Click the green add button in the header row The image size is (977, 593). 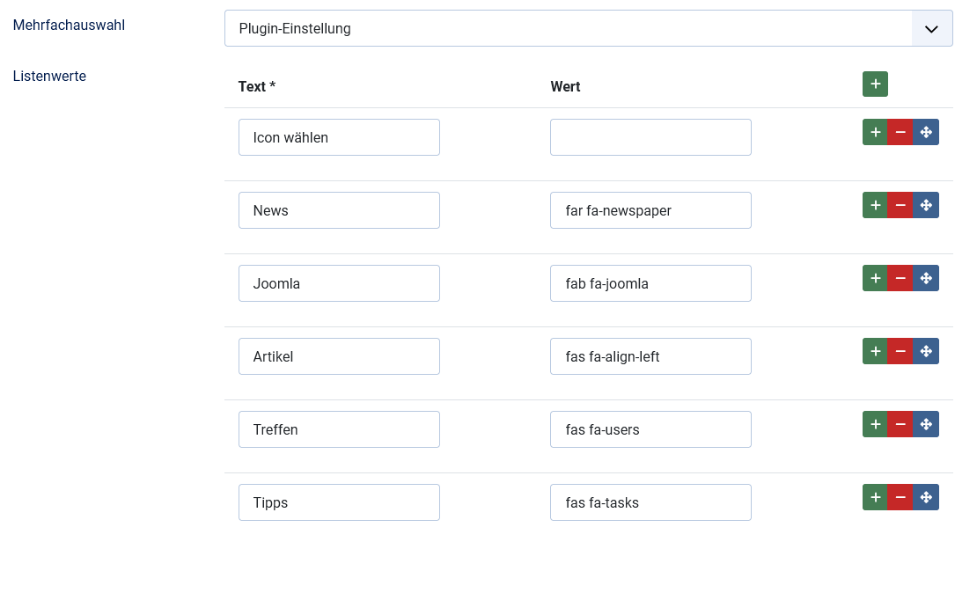875,84
